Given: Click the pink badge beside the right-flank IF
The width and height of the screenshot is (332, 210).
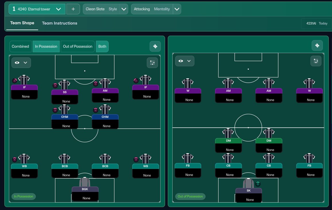Looking at the screenshot, I should click(x=136, y=81).
